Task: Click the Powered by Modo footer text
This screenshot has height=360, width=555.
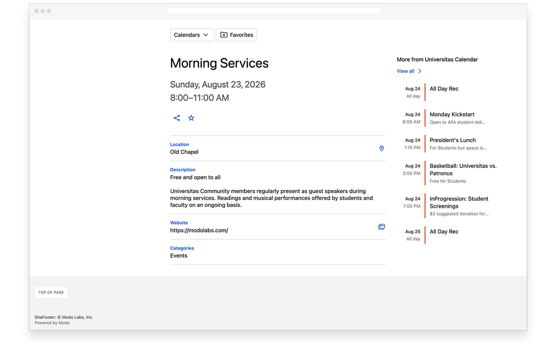Action: (x=52, y=323)
